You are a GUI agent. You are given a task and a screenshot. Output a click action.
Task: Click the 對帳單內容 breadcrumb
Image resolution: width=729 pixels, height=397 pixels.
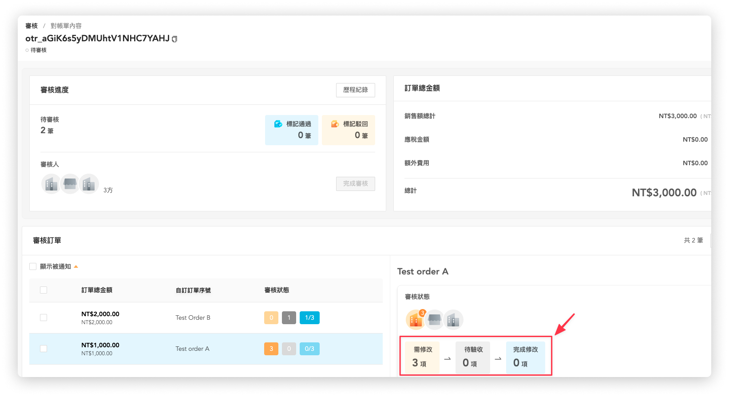click(66, 26)
